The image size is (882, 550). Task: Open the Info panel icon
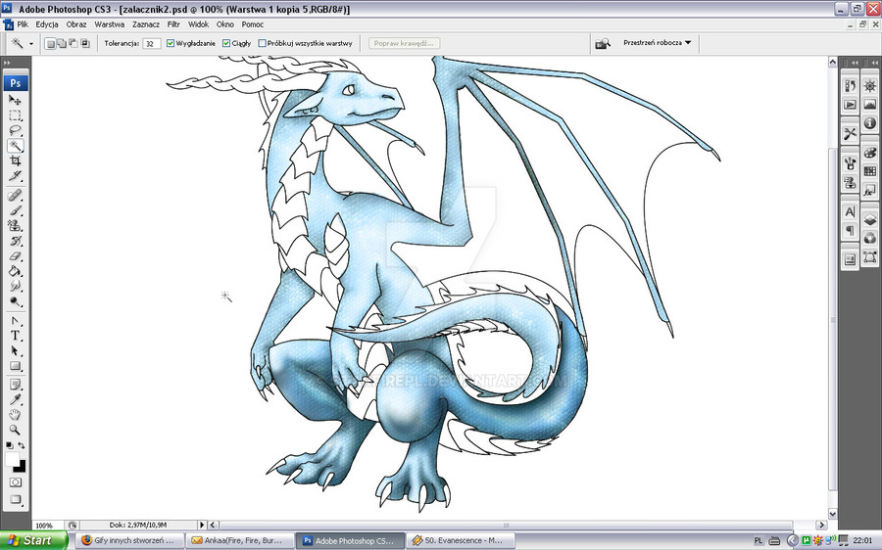pos(870,123)
